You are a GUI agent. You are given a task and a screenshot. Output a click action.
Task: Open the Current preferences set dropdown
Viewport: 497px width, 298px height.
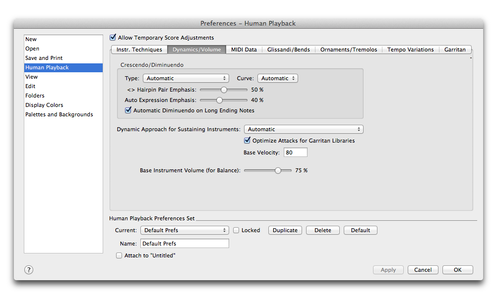click(185, 230)
